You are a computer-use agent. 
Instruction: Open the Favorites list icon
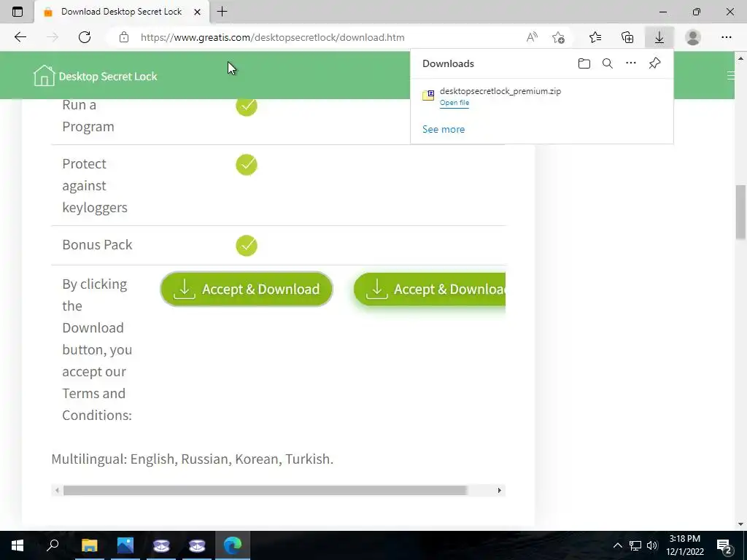coord(595,37)
